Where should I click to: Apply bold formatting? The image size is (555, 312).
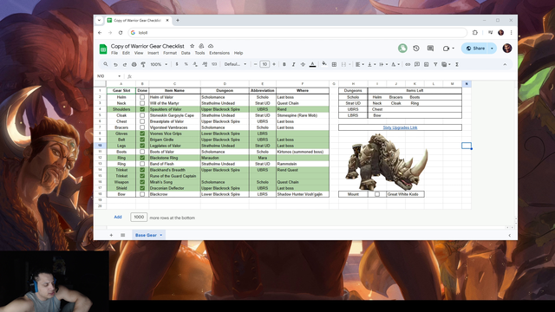(x=284, y=64)
